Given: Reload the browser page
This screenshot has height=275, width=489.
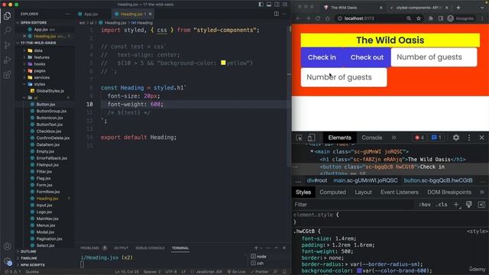Looking at the screenshot, I should (x=318, y=18).
